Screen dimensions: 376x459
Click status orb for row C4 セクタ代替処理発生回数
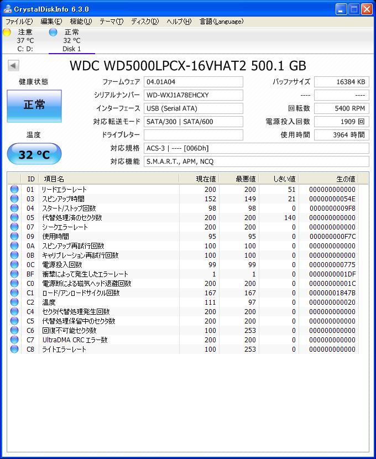click(x=14, y=311)
